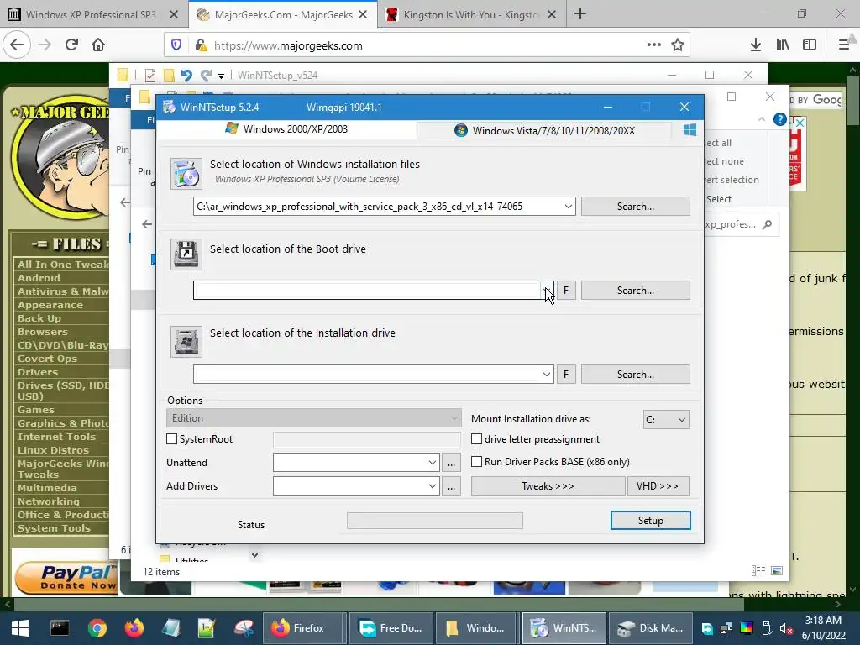This screenshot has width=860, height=645.
Task: Click the Windows installation files CD icon
Action: pyautogui.click(x=186, y=173)
